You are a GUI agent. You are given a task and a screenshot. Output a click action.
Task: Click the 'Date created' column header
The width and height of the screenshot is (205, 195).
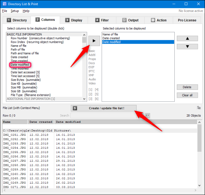[41, 122]
